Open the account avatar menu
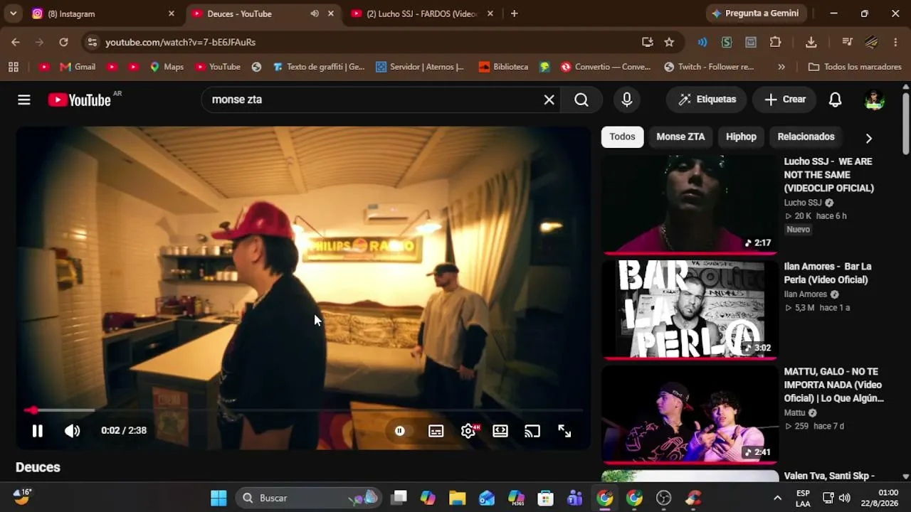This screenshot has width=911, height=512. point(874,100)
